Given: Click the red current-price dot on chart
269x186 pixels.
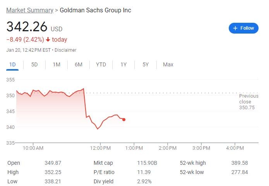Looking at the screenshot, I should (x=124, y=120).
